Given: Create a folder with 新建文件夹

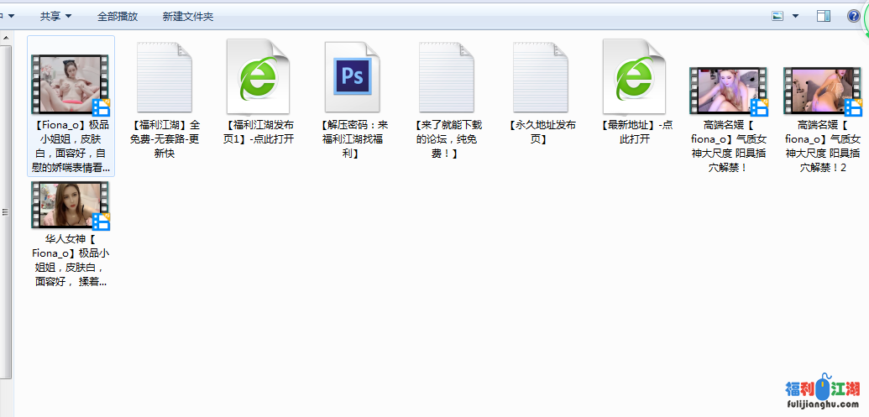Looking at the screenshot, I should (187, 16).
